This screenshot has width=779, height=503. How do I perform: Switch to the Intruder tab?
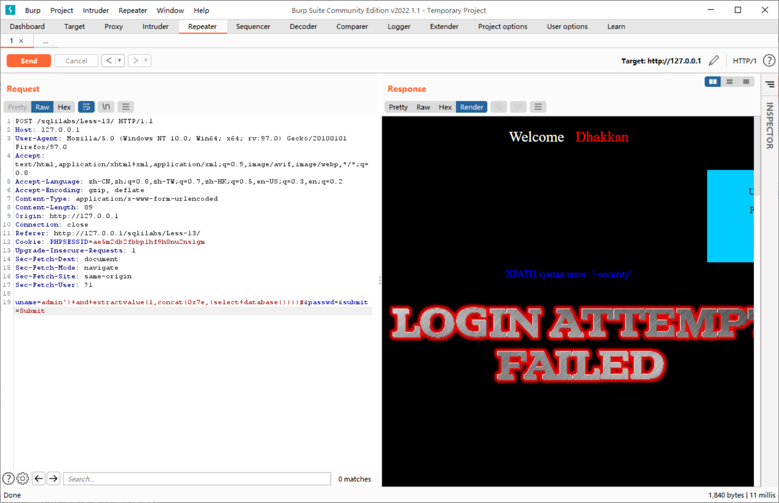tap(156, 27)
